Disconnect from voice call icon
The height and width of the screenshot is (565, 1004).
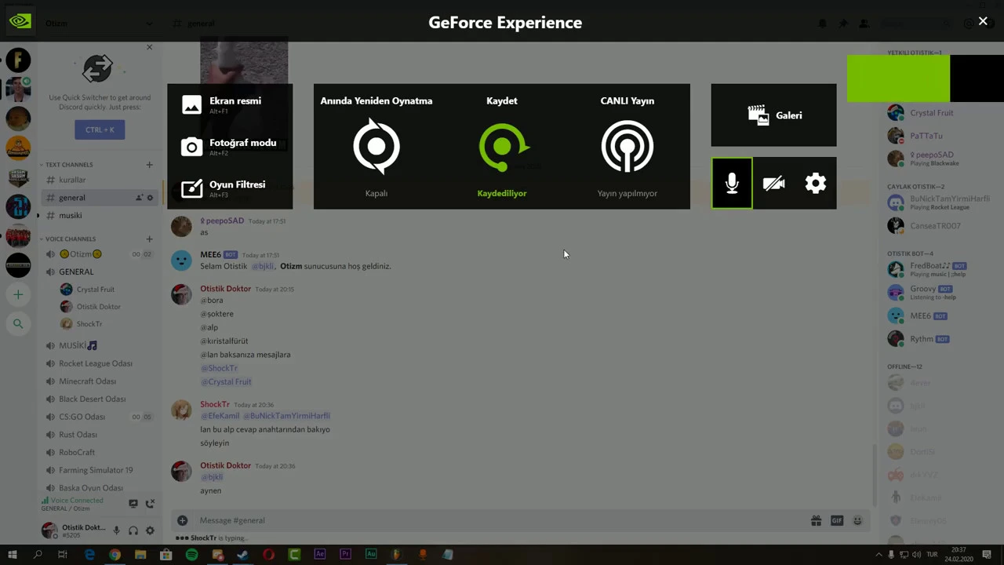point(150,503)
